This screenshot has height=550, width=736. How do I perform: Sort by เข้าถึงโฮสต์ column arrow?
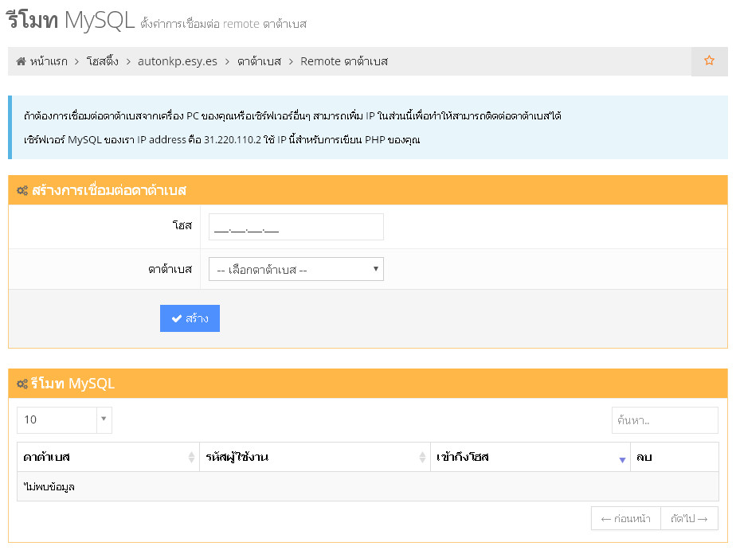(x=622, y=459)
